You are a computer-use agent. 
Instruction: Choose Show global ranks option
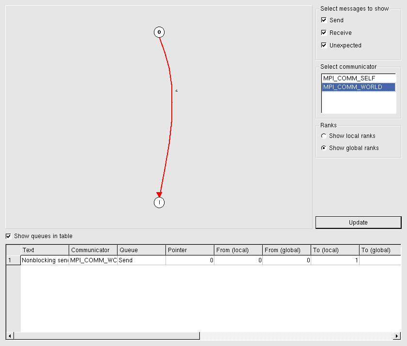tap(324, 148)
